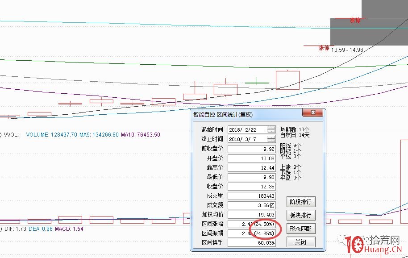
Task: Click the 区间涨幅 field circled in red
Action: point(251,224)
